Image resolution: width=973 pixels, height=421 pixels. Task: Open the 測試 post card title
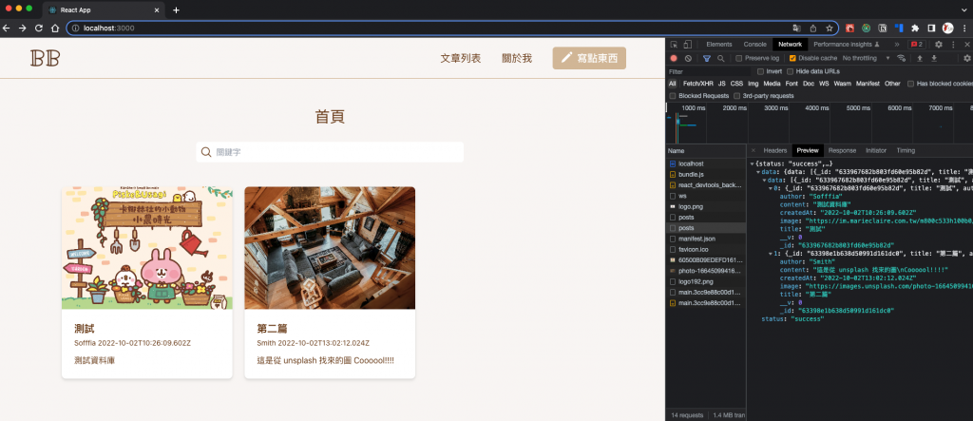point(84,329)
